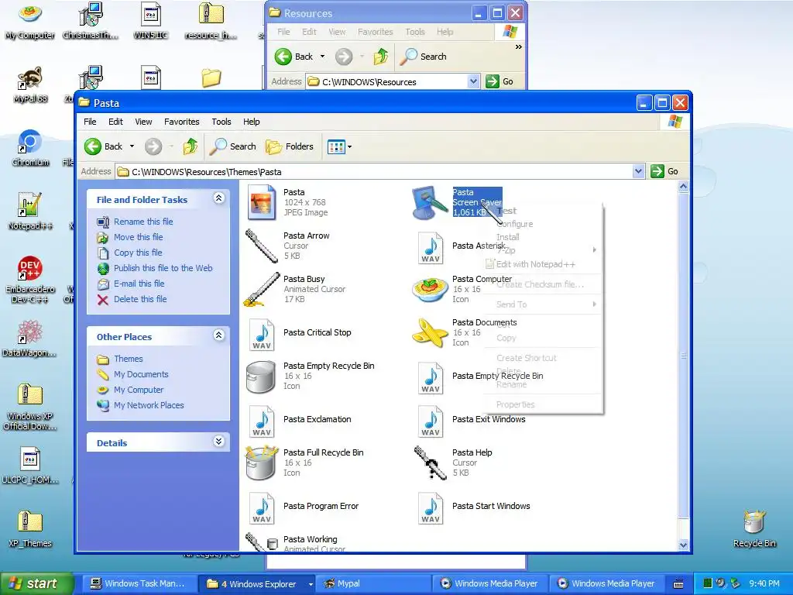
Task: Open the Resources window address dropdown
Action: point(473,81)
